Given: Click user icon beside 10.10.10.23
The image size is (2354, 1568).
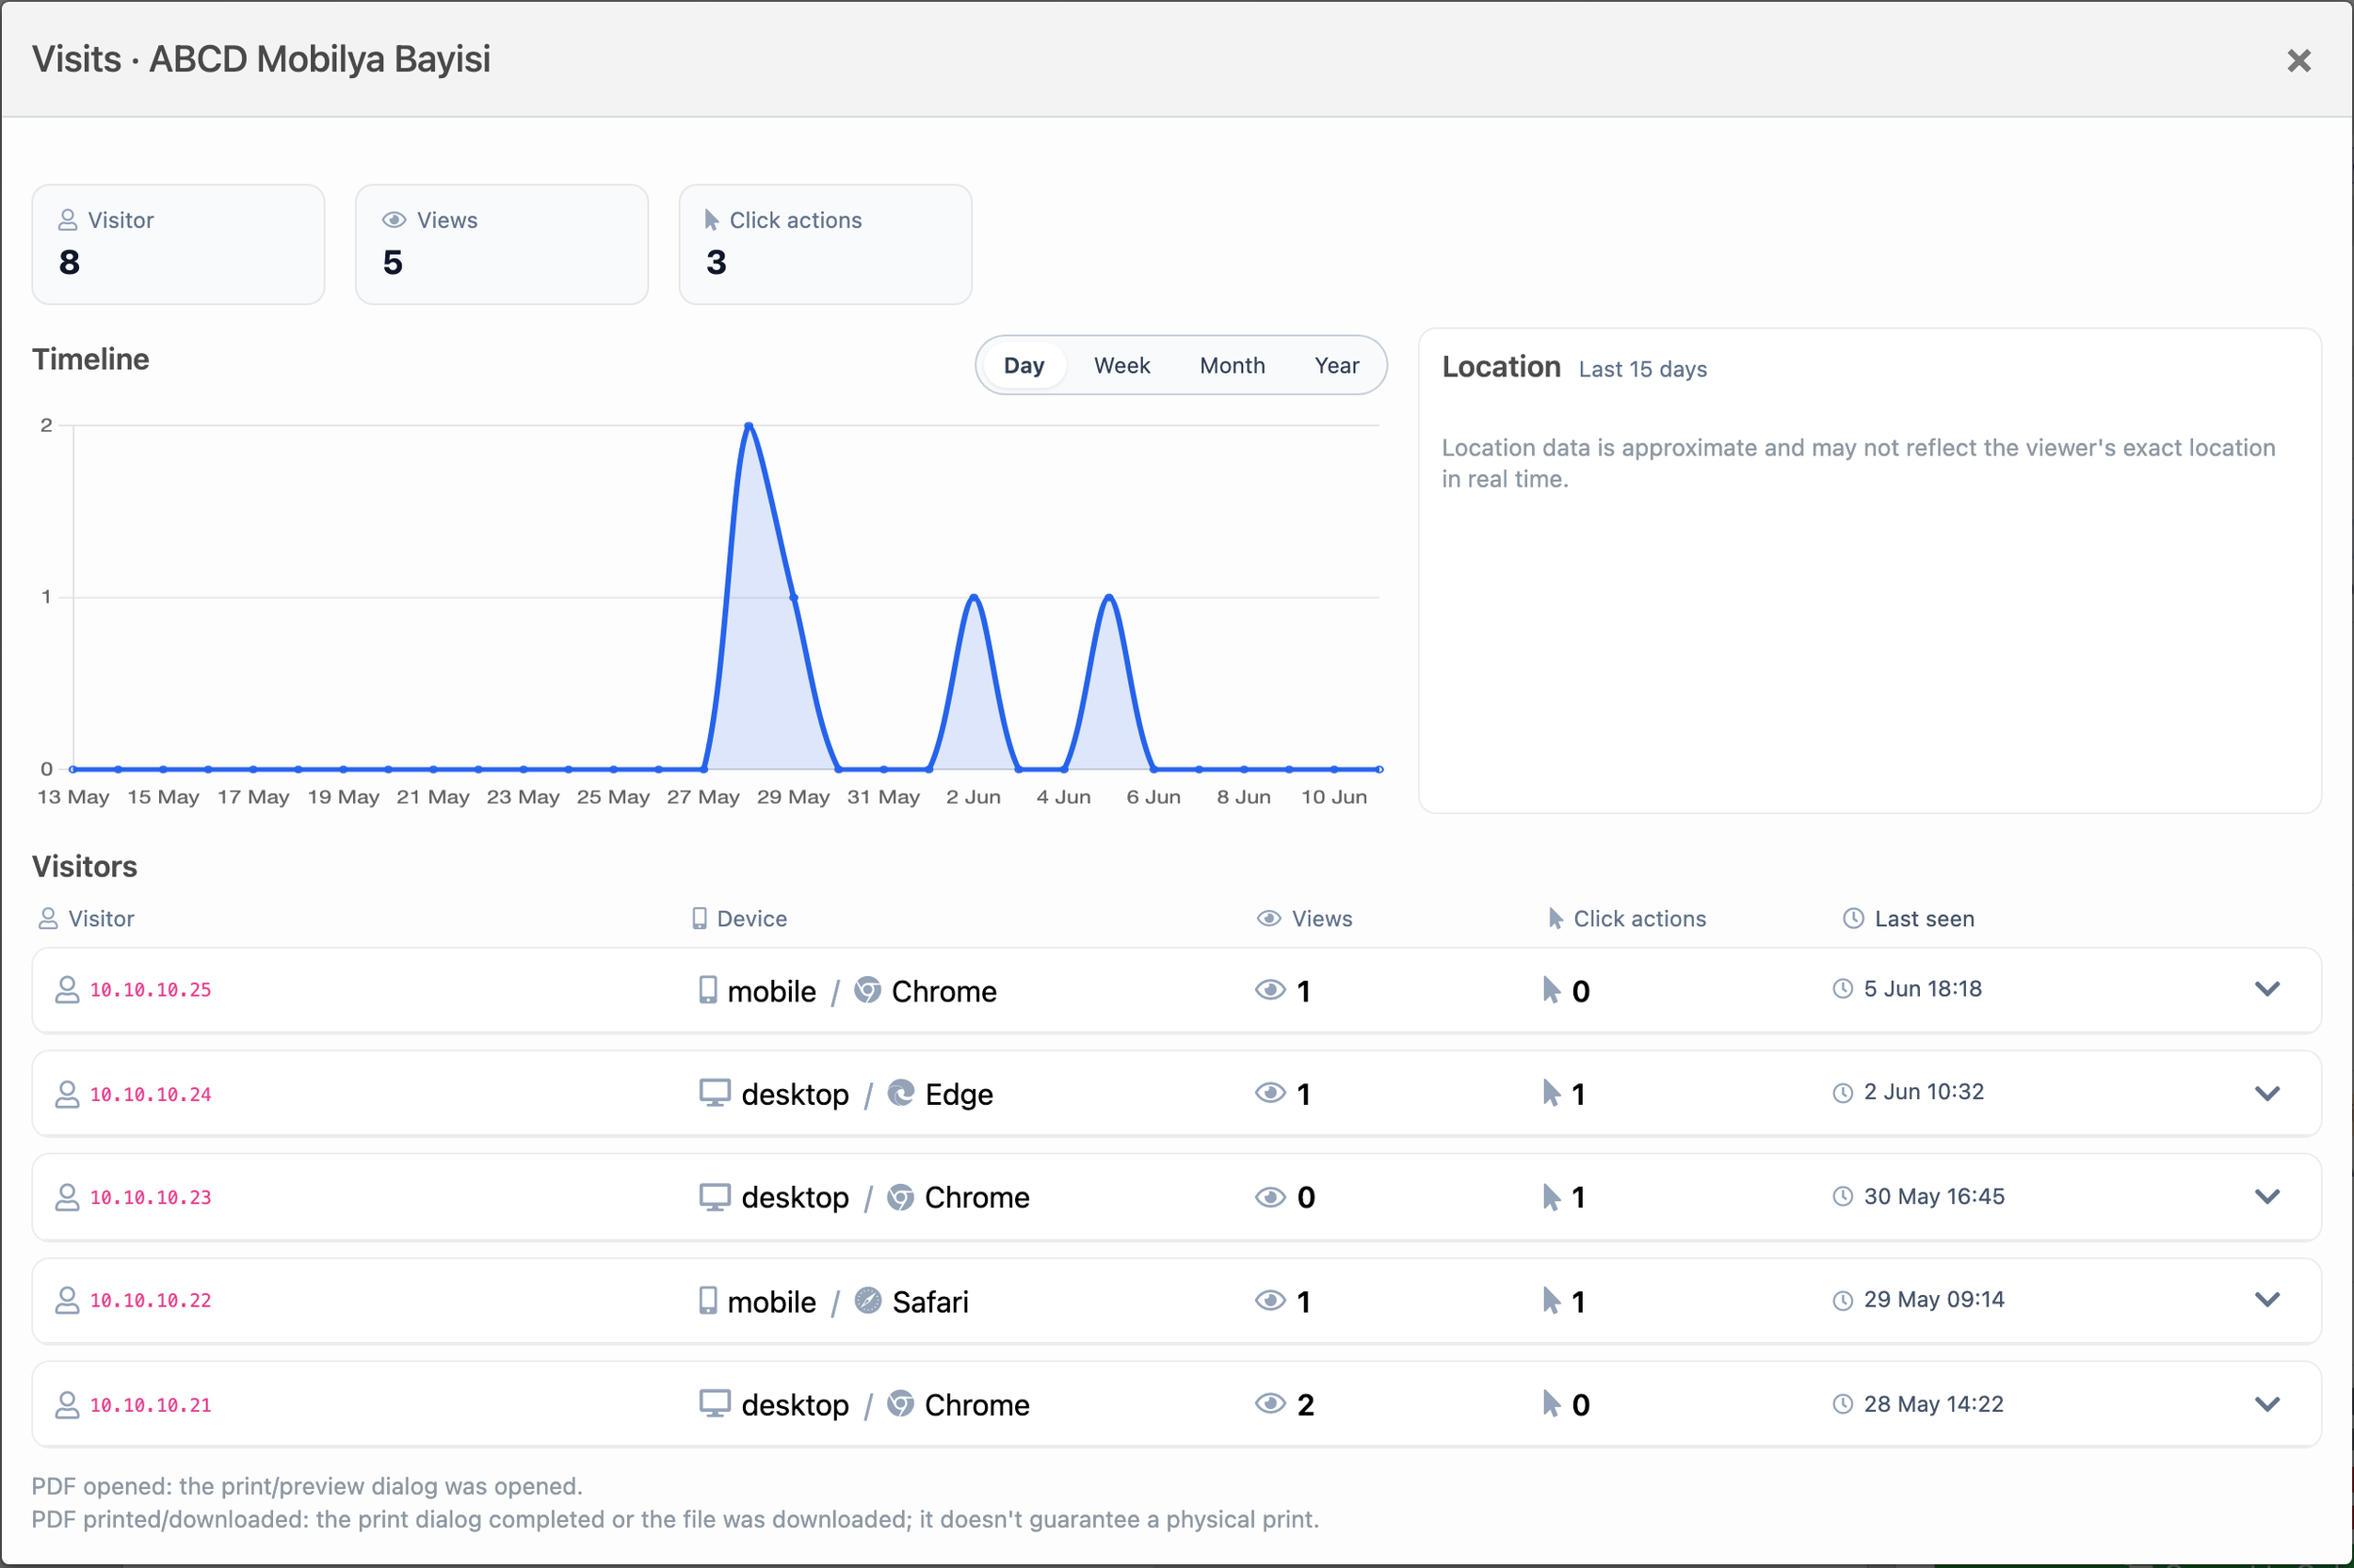Looking at the screenshot, I should 67,1197.
